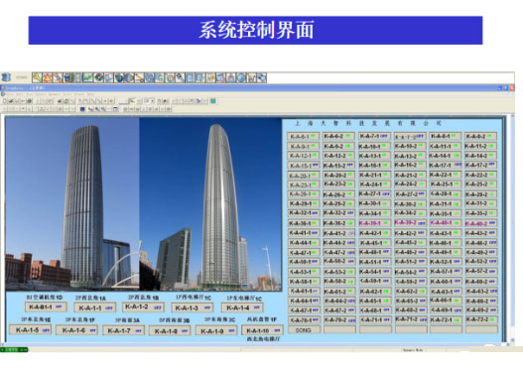Click the vertical scrollbar on the right edge
Image resolution: width=523 pixels, height=368 pixels.
[512, 229]
